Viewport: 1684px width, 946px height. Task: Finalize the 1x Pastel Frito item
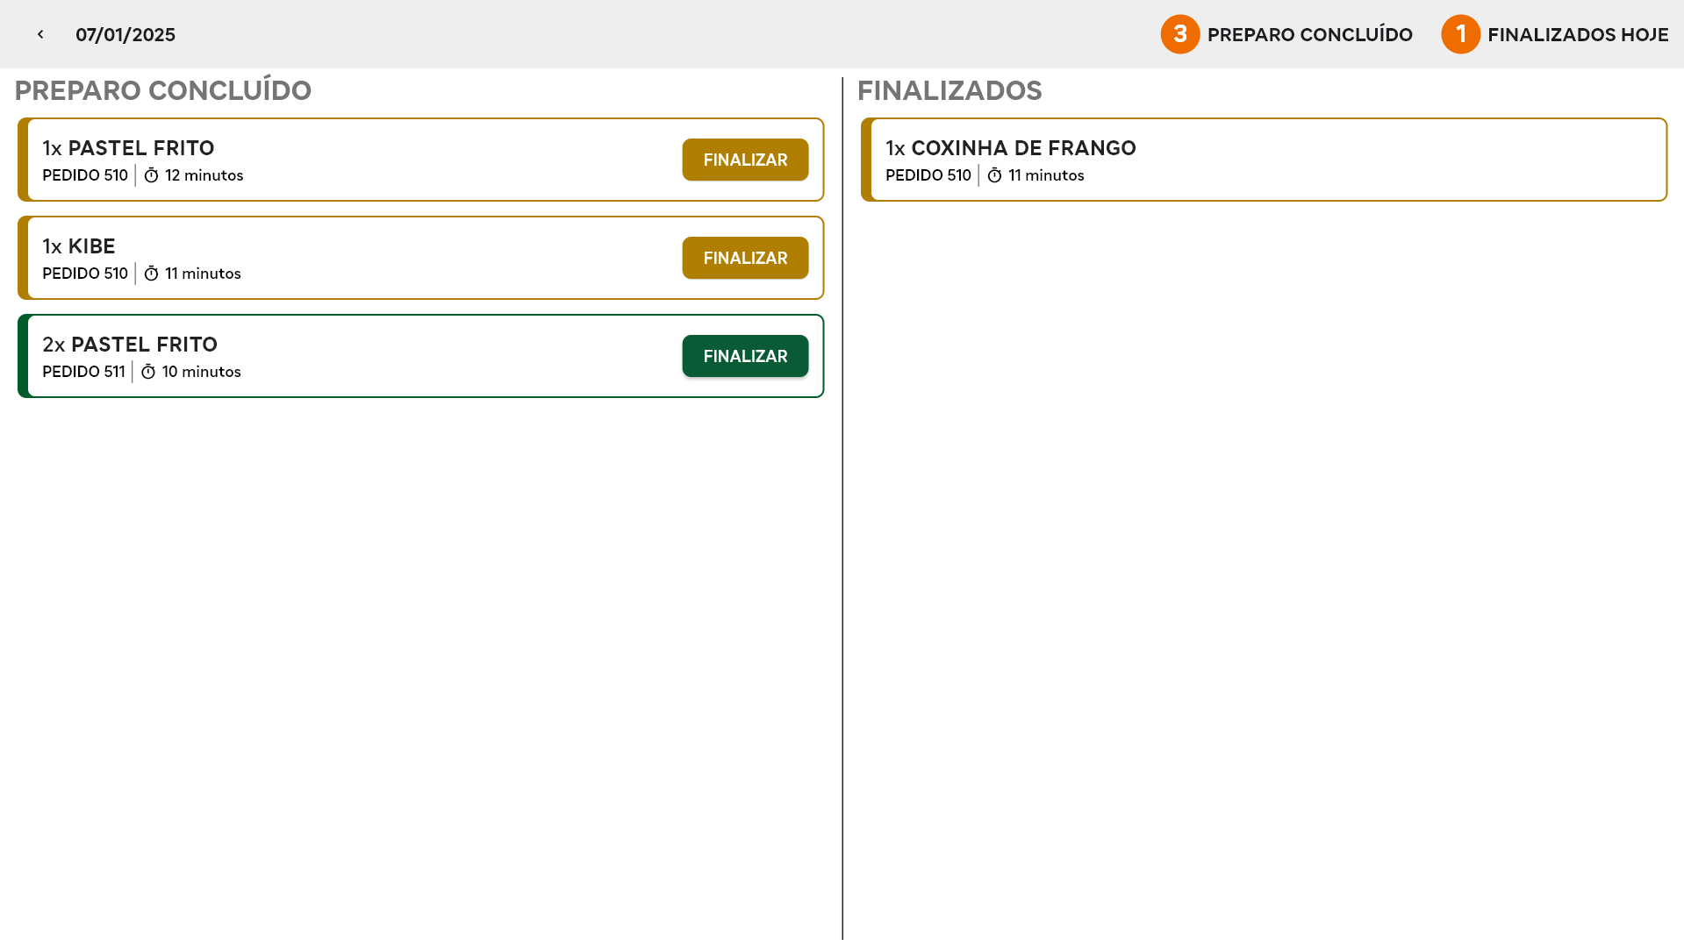pos(744,160)
